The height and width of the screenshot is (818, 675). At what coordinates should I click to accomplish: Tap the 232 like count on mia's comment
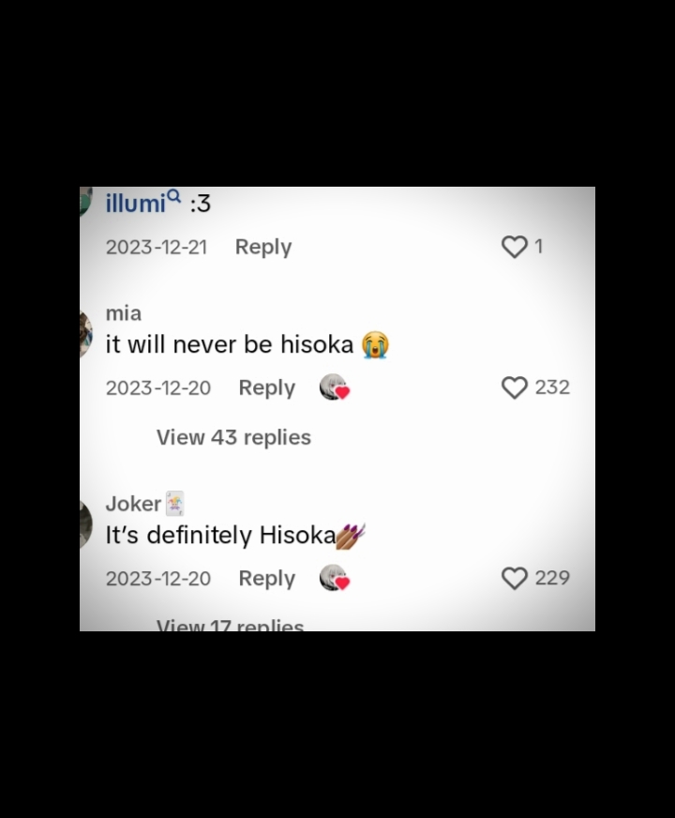pyautogui.click(x=552, y=387)
